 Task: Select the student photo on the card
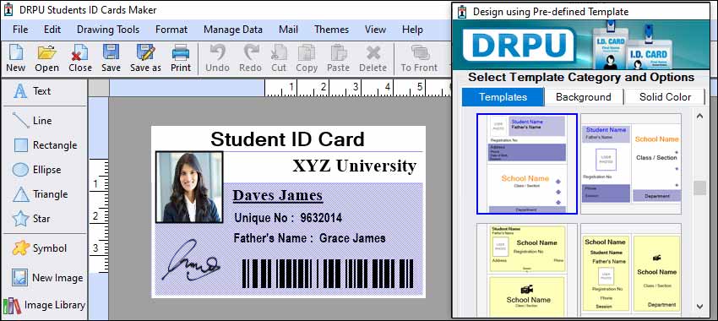click(x=189, y=188)
